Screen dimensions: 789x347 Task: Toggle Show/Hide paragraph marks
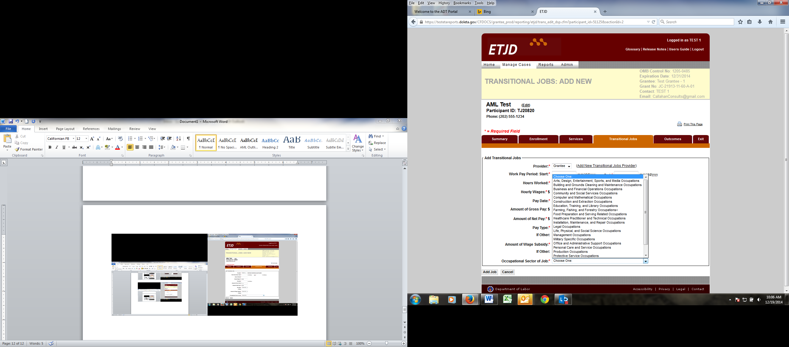188,139
